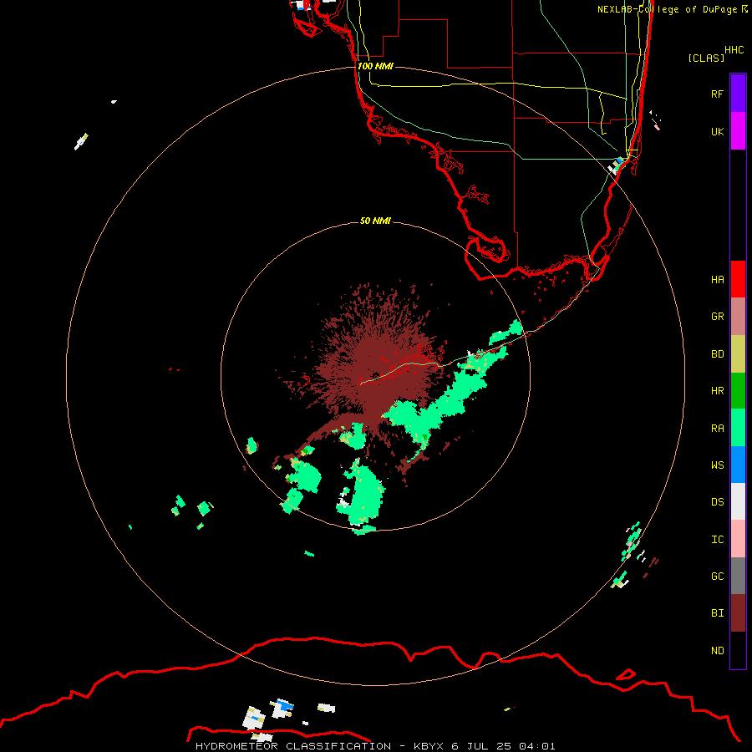Click the BI brown legend swatch
752x752 pixels.
click(x=738, y=613)
